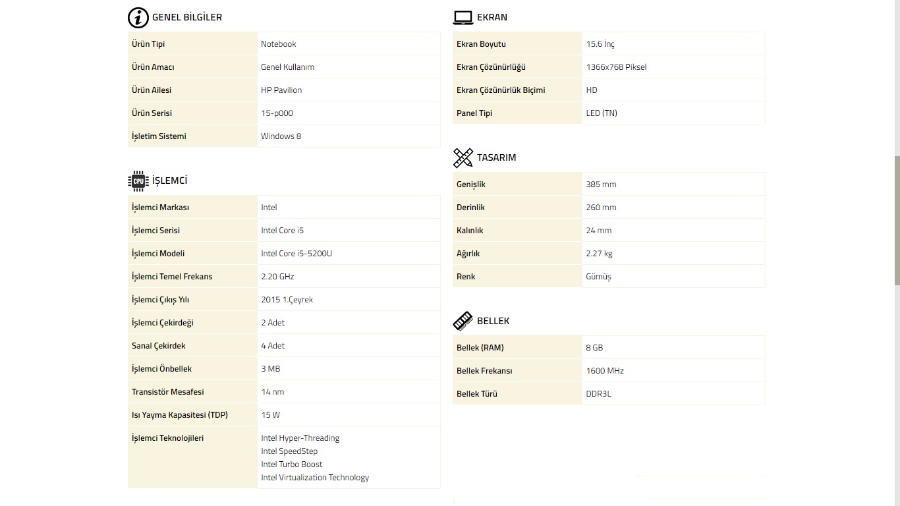Click the 1366x768 Piksel resolution value
Image resolution: width=900 pixels, height=506 pixels.
pos(616,67)
